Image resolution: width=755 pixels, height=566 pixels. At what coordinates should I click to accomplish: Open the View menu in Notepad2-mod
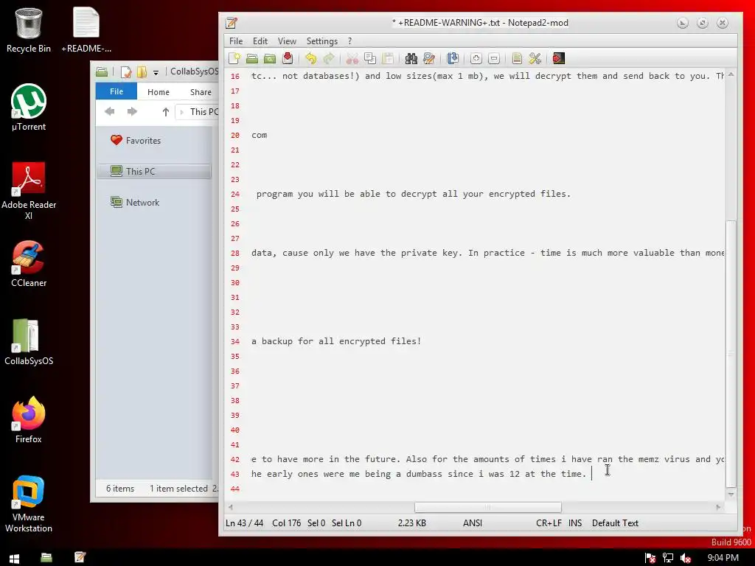[287, 41]
